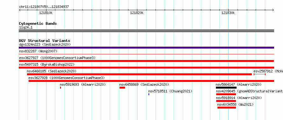Open the nsv5918914 (Almarri2020) label
This screenshot has width=283, height=120.
click(x=239, y=98)
